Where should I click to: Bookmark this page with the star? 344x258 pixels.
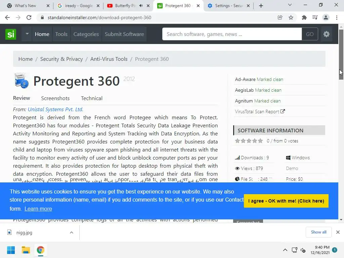[x=291, y=17]
